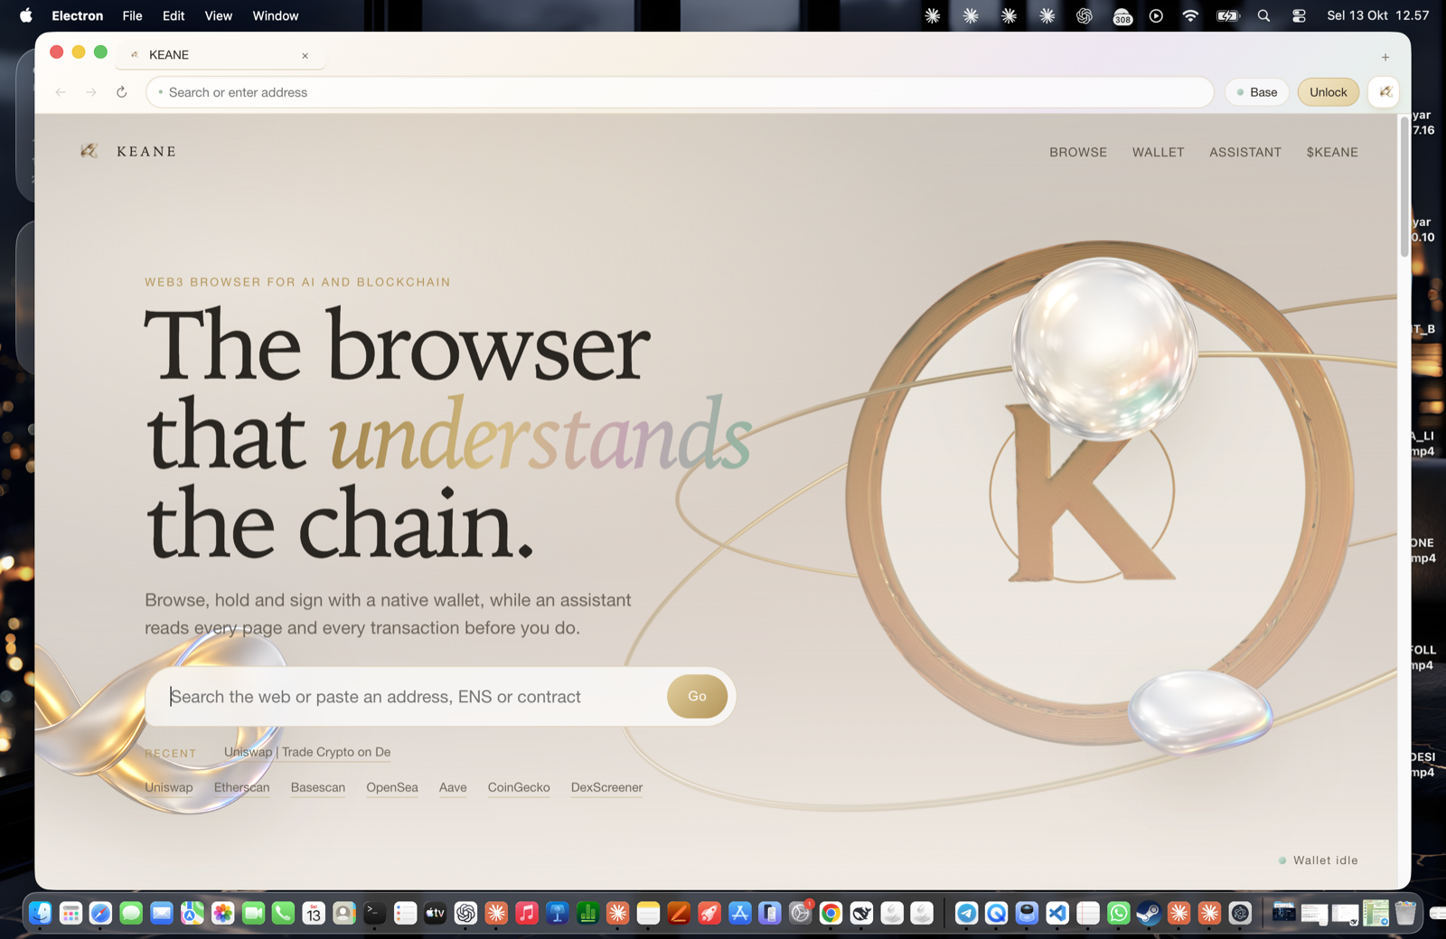
Task: Go back with the back arrow
Action: point(61,92)
